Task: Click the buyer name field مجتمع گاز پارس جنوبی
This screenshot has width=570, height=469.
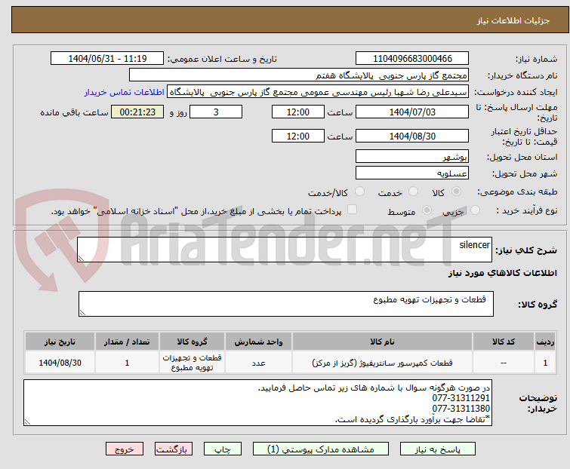Action: pyautogui.click(x=299, y=75)
